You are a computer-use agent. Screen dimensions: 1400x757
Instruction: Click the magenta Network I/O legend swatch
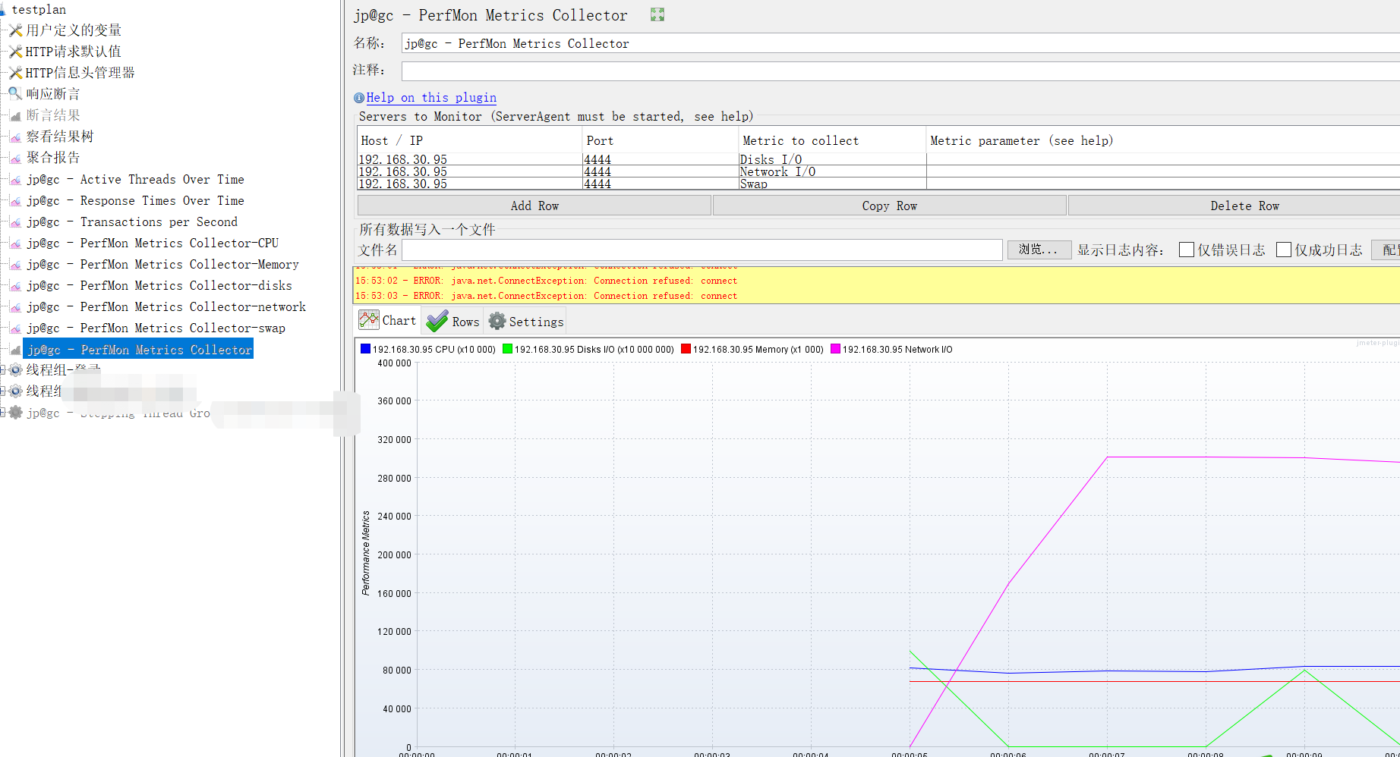835,349
